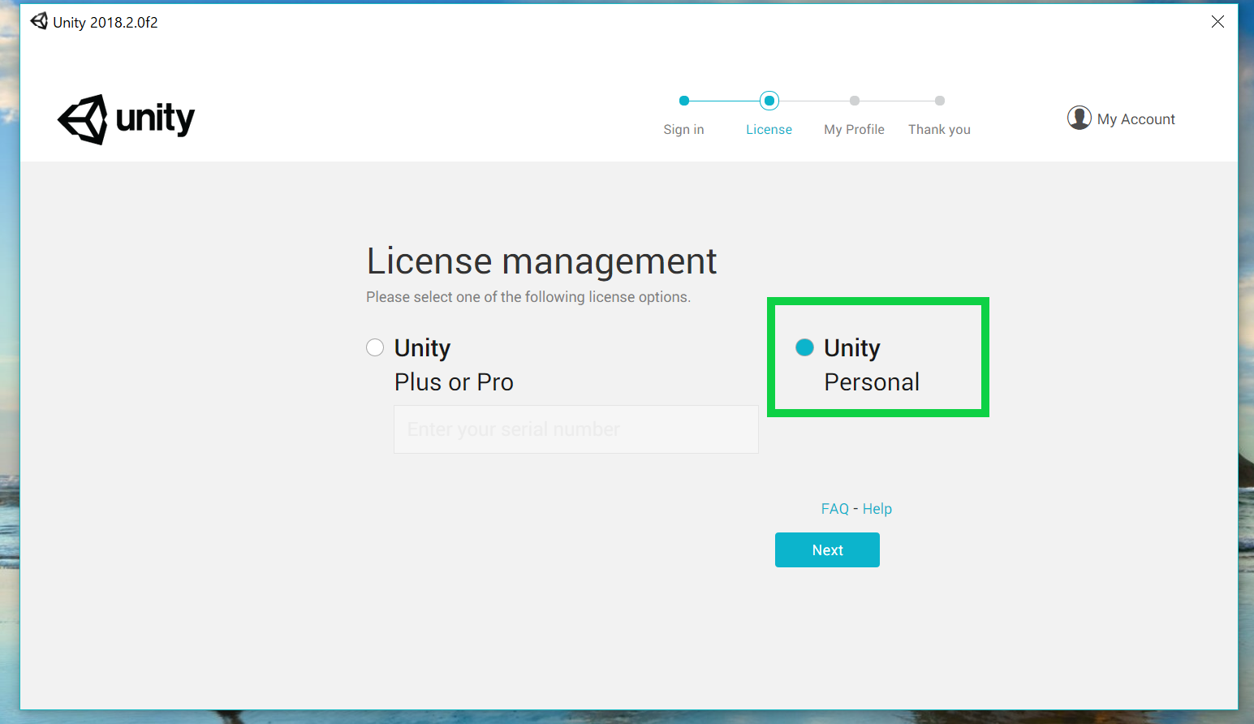
Task: Click the "Unity Personal" option label
Action: coord(871,364)
